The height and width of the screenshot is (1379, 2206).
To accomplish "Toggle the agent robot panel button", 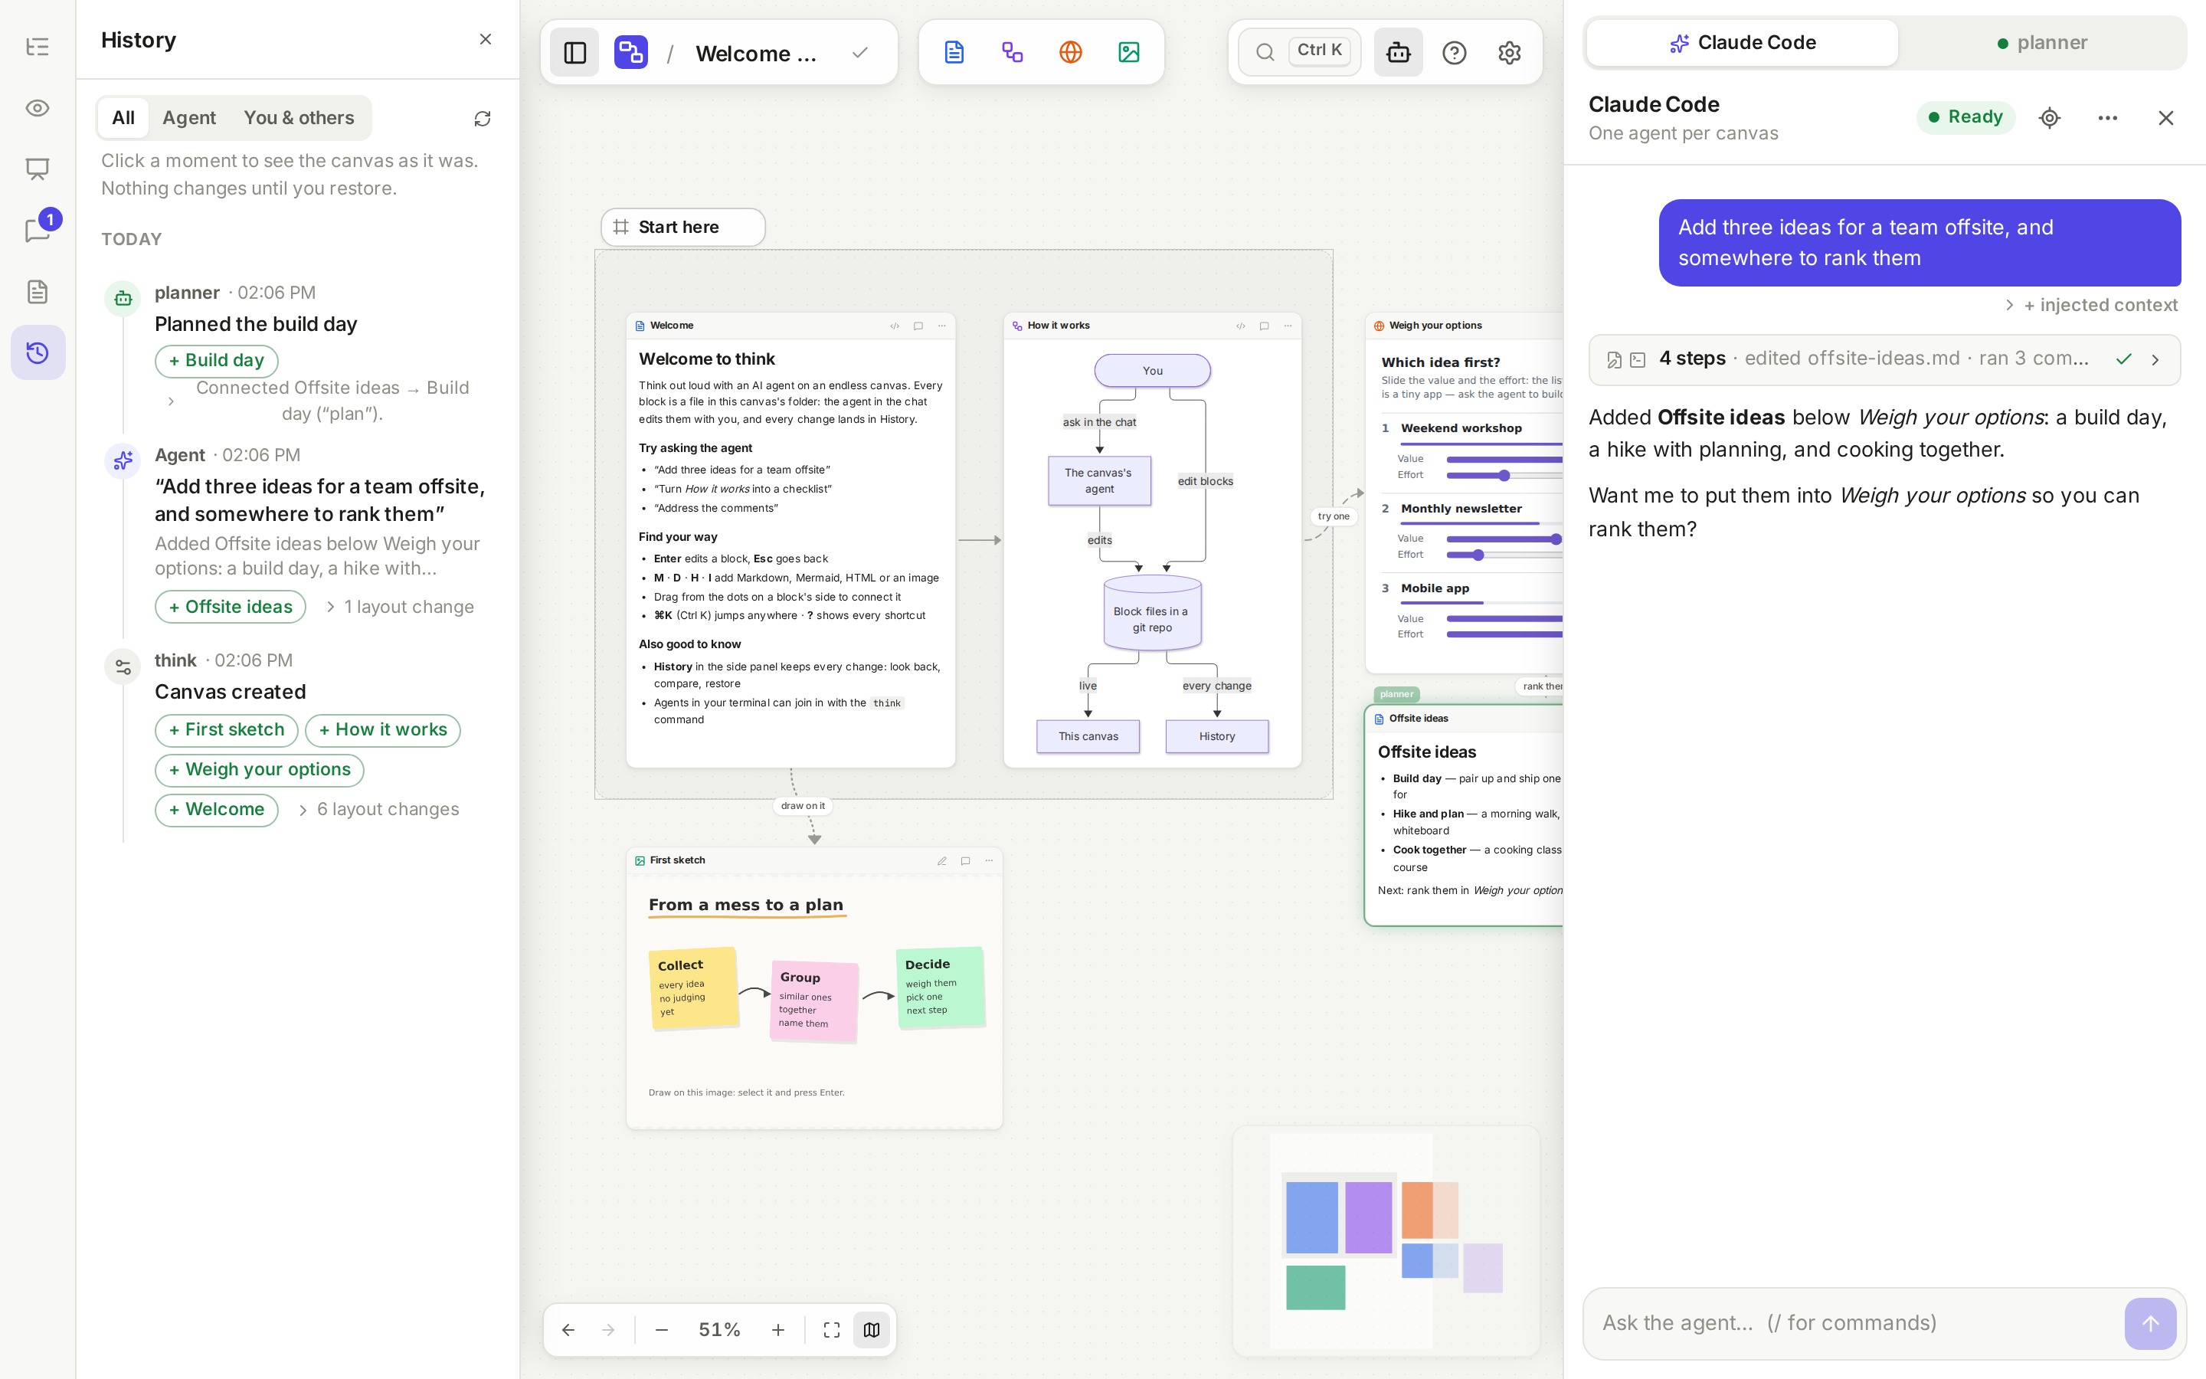I will (x=1399, y=53).
